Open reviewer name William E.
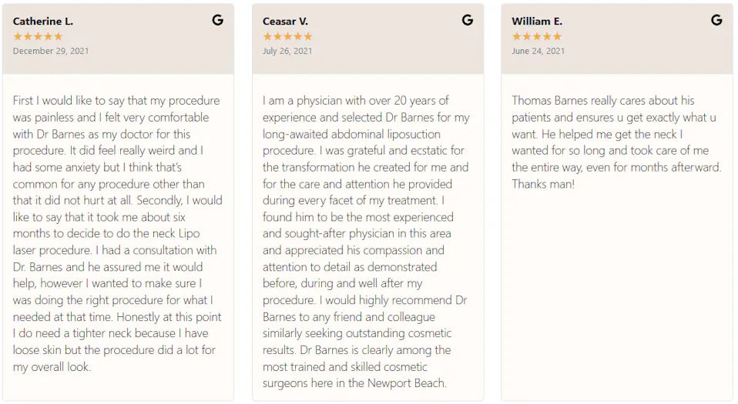This screenshot has width=738, height=404. tap(537, 22)
